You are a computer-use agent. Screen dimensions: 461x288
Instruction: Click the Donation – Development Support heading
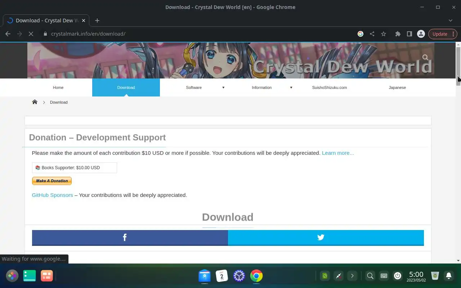point(97,138)
